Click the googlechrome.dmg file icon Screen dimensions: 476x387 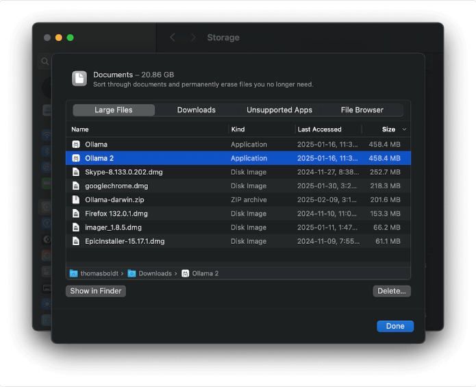point(76,186)
